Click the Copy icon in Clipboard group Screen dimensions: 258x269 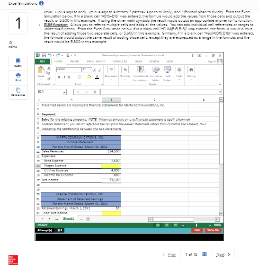49,73
